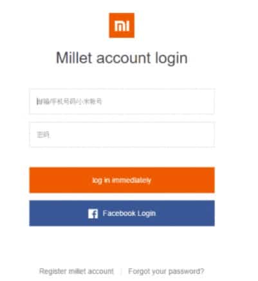Click the Chinese placeholder text in the account field
258x281 pixels.
pos(69,101)
